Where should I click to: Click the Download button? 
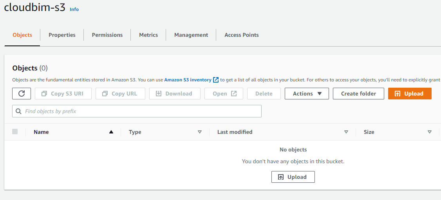pos(175,94)
